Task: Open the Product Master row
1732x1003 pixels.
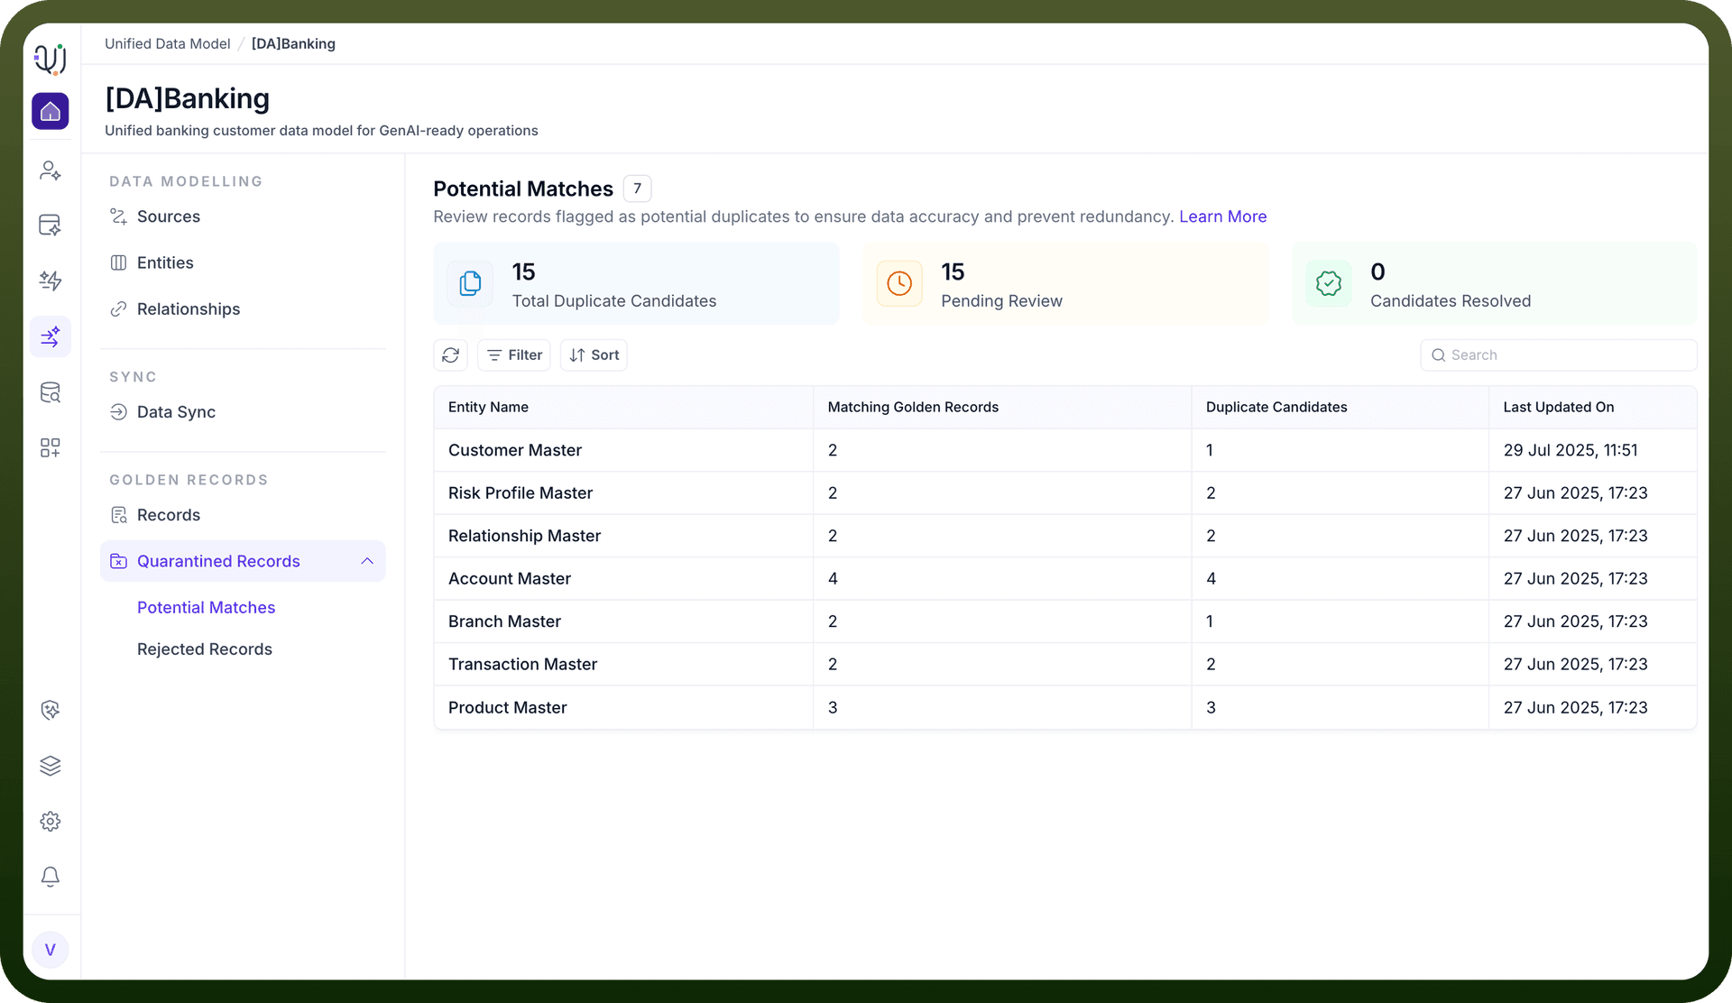Action: [x=1065, y=708]
